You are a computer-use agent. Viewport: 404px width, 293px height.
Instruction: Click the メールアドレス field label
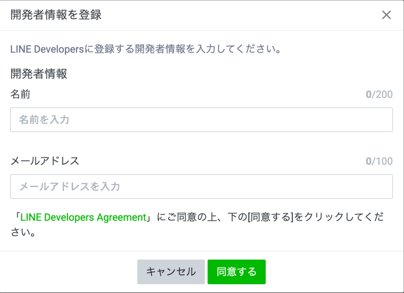click(x=45, y=161)
